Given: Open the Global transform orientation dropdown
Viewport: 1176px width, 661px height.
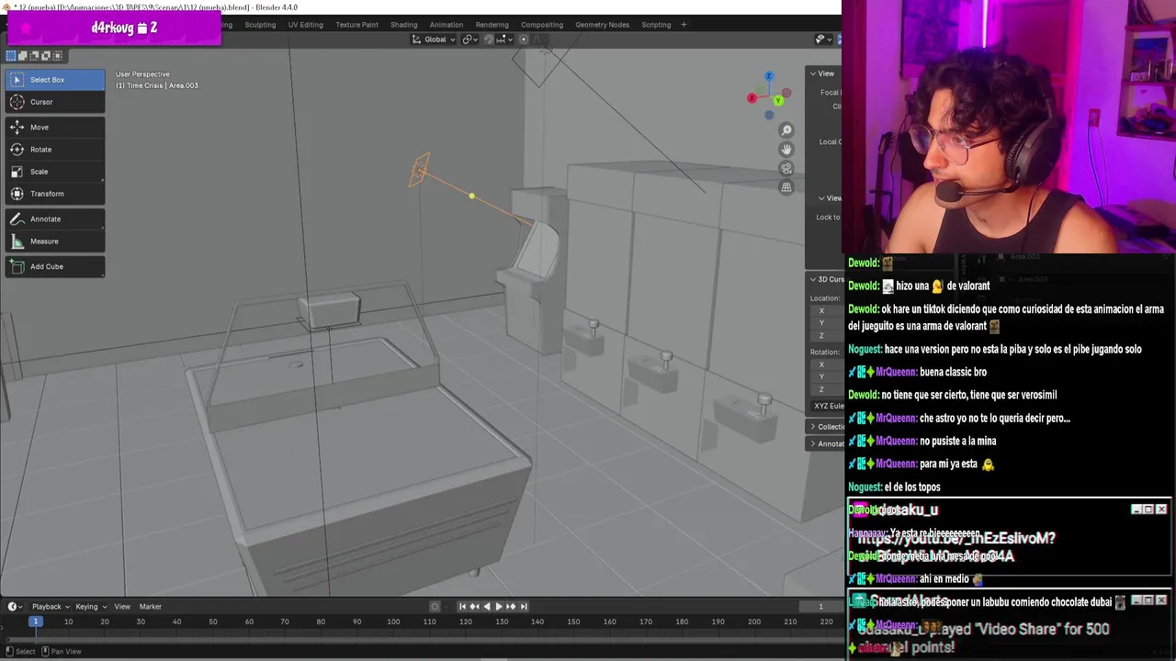Looking at the screenshot, I should tap(434, 39).
